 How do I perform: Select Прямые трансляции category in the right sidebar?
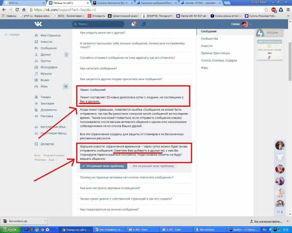[215, 53]
